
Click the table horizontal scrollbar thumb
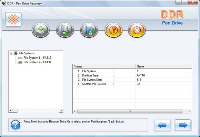pos(130,111)
